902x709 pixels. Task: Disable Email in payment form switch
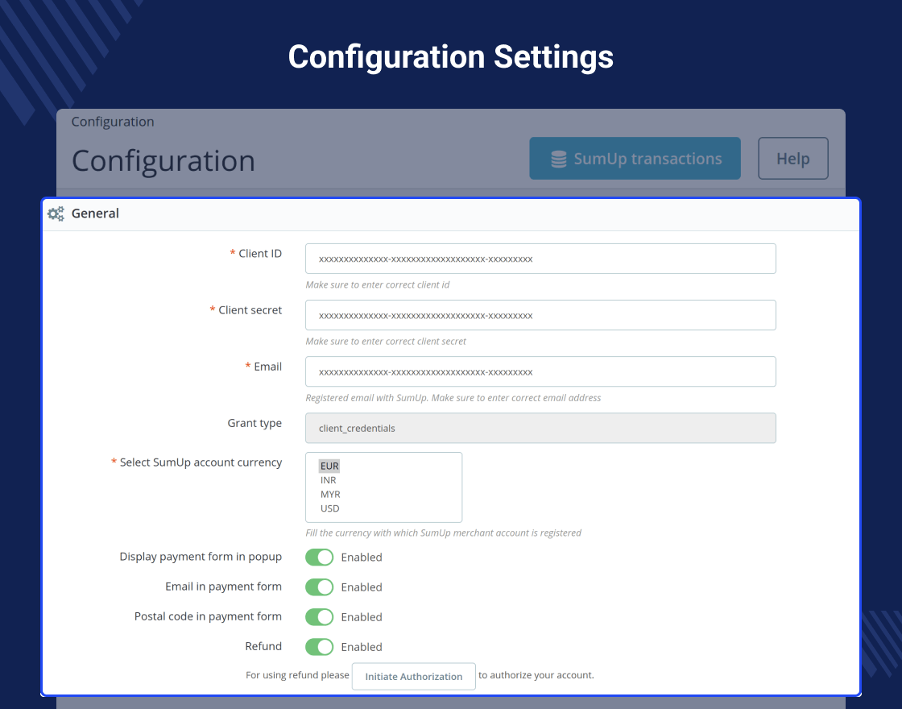click(319, 587)
